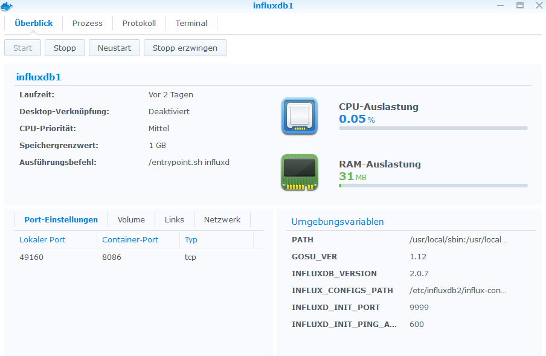This screenshot has width=546, height=356.
Task: Click the 0.05 % CPU usage value
Action: pyautogui.click(x=357, y=119)
